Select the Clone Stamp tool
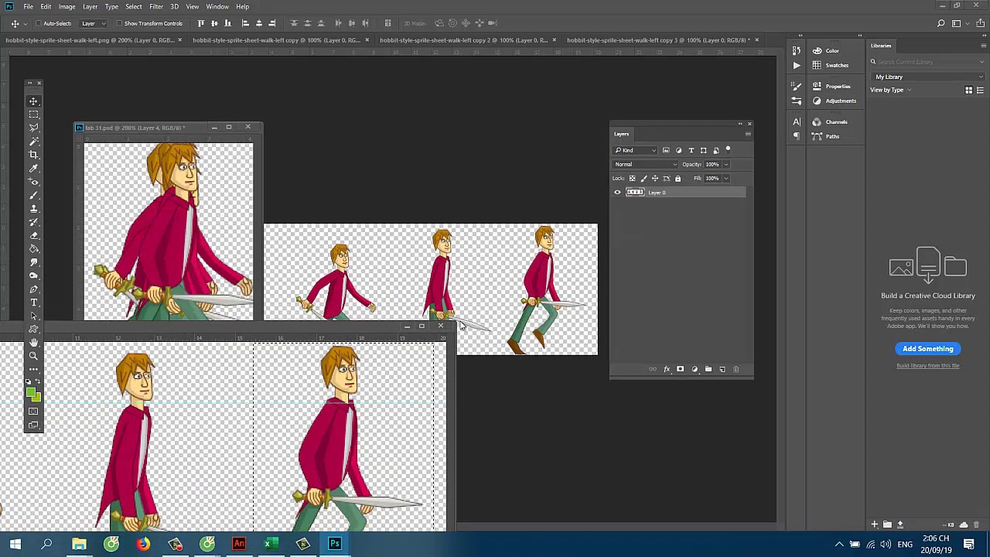Screen dimensions: 990x557 (33, 209)
